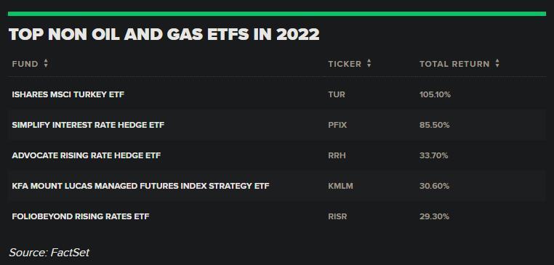Click the Ticker column sort arrows
The width and height of the screenshot is (554, 265).
(369, 64)
